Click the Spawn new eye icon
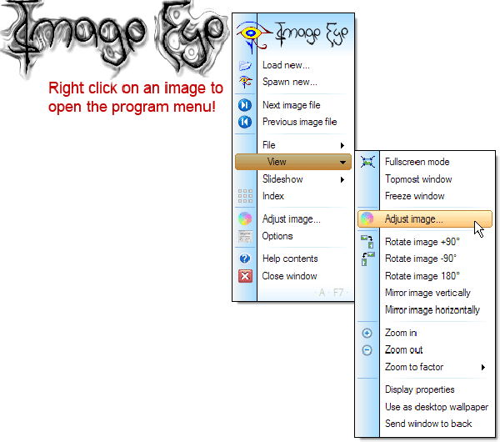 [x=245, y=82]
